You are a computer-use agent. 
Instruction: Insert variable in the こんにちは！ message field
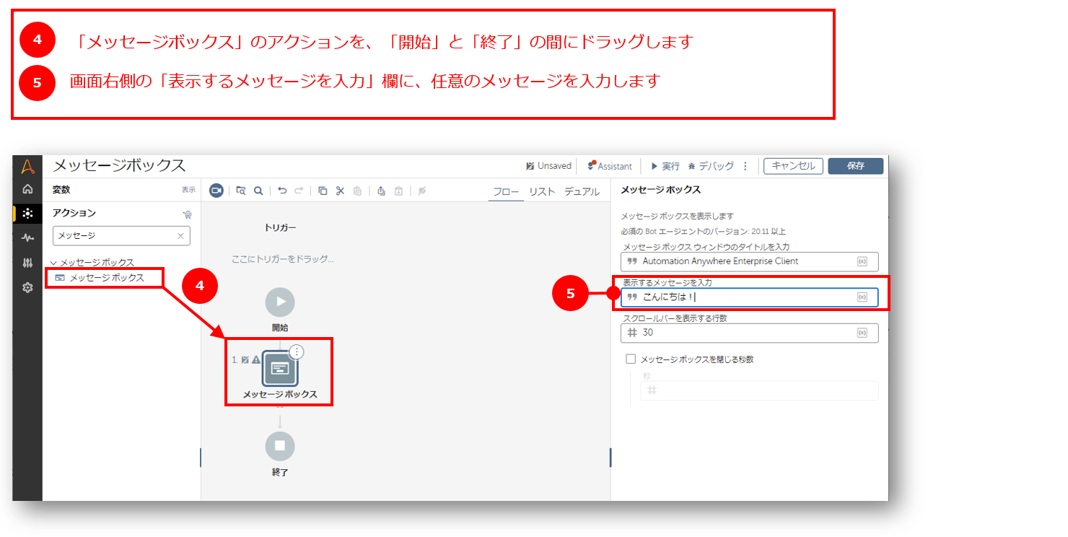point(862,297)
